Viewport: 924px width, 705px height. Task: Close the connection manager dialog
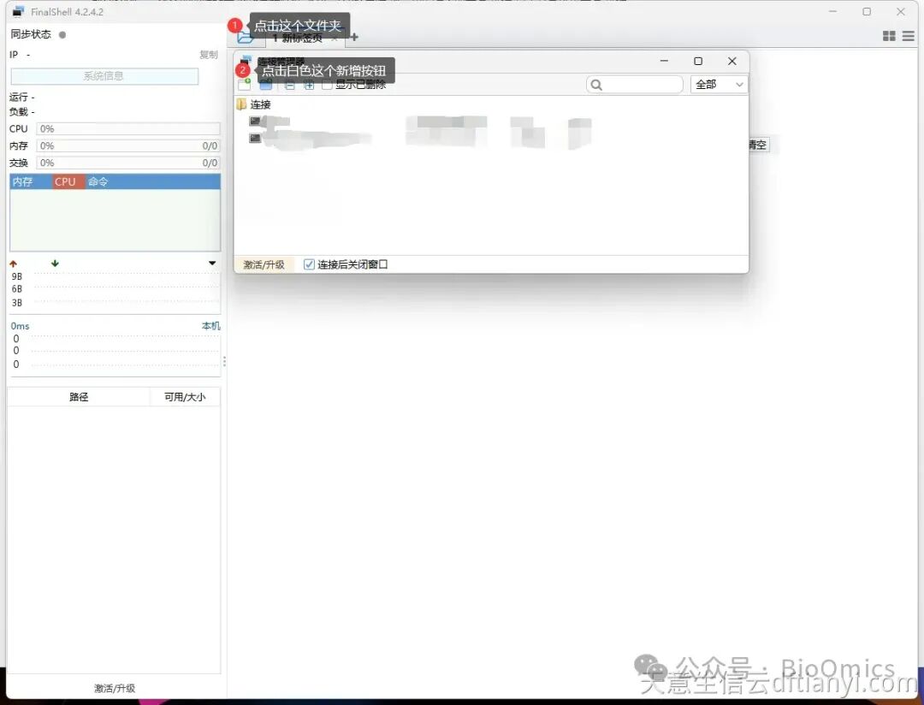(x=731, y=62)
